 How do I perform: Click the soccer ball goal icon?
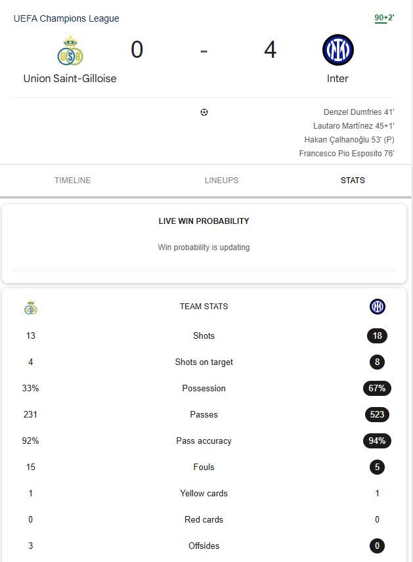[x=204, y=112]
